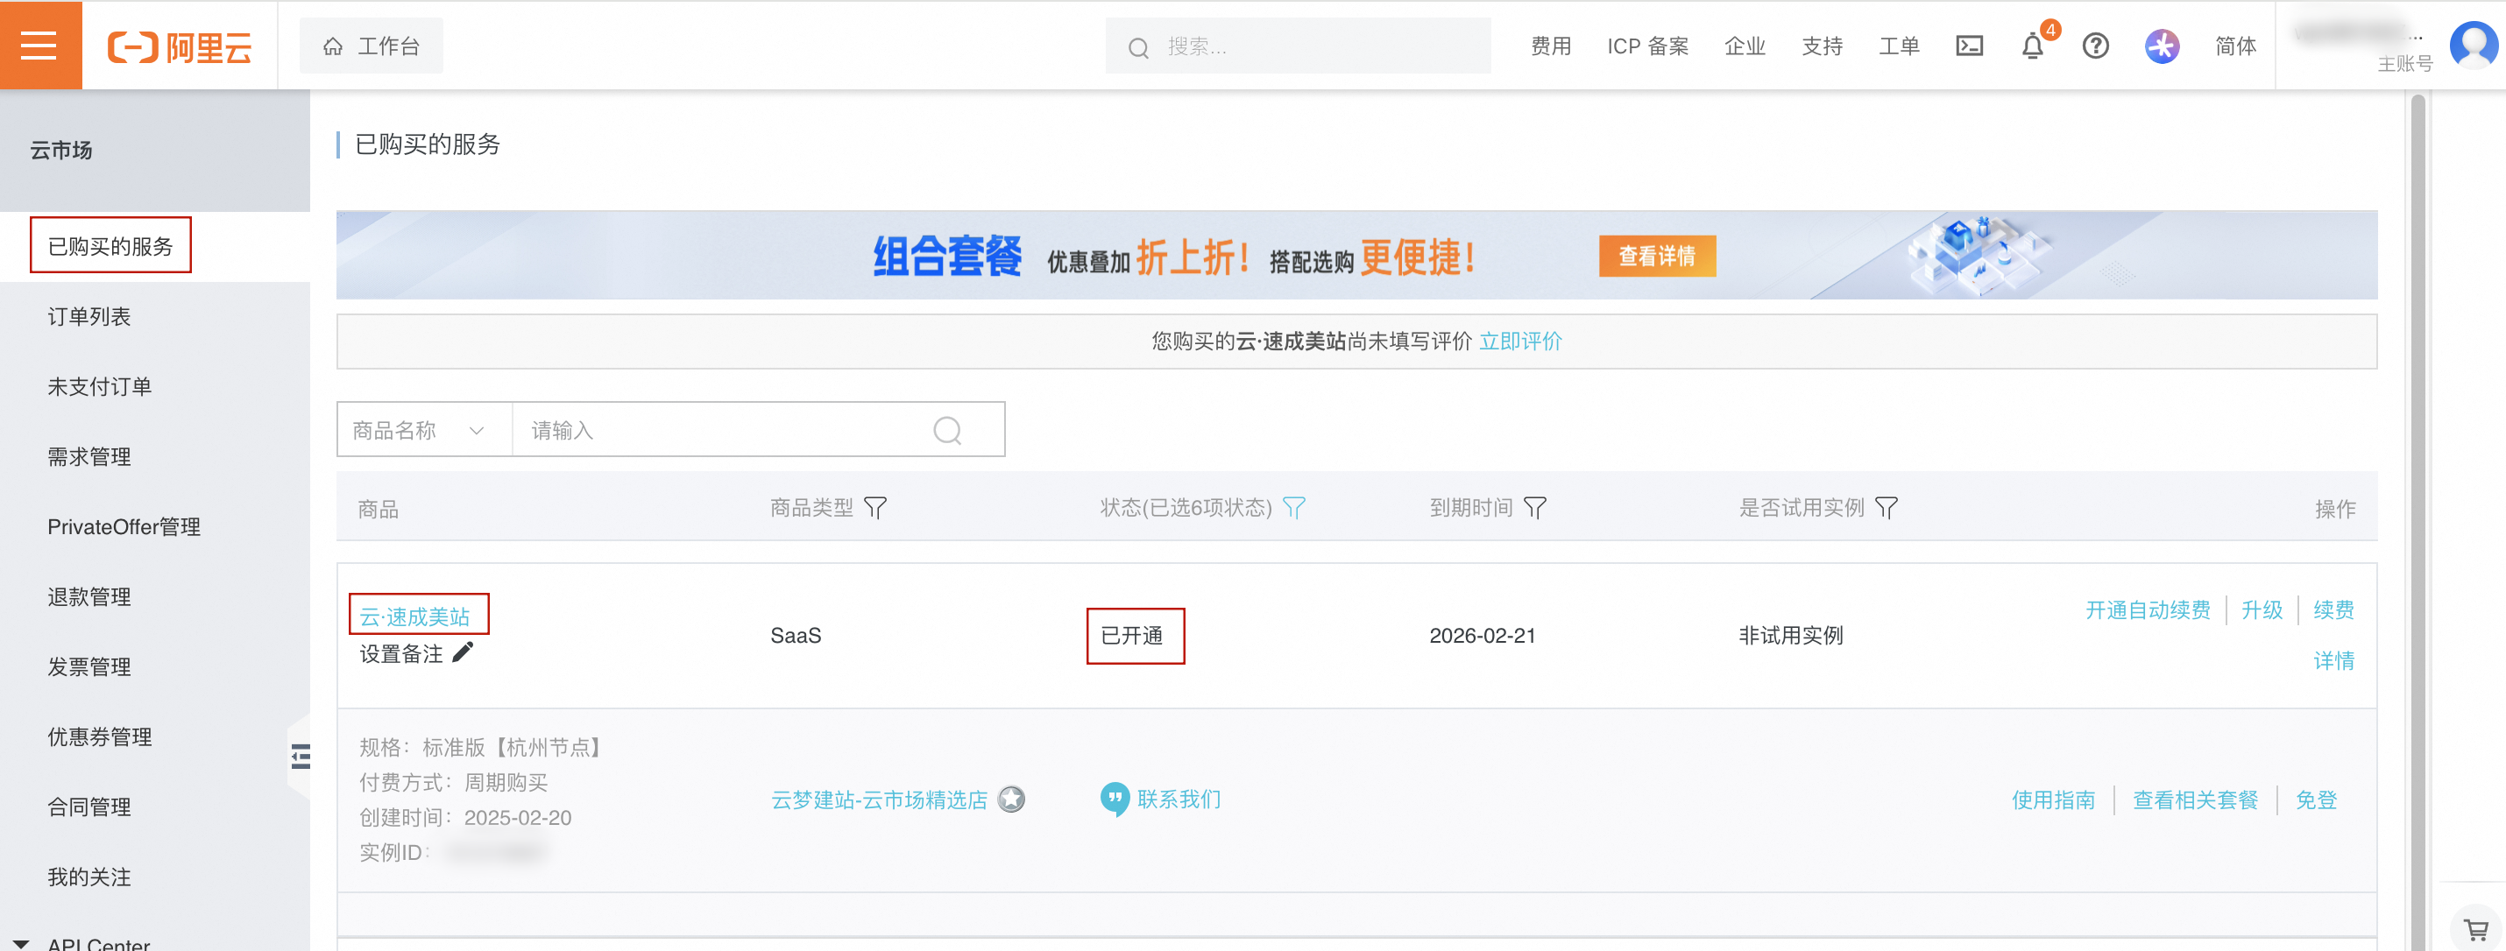Open the notifications bell

coord(2032,46)
